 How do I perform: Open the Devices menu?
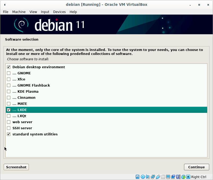pos(59,12)
